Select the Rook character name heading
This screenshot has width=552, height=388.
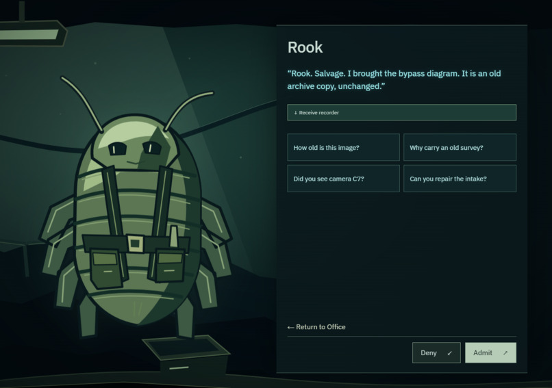tap(305, 47)
